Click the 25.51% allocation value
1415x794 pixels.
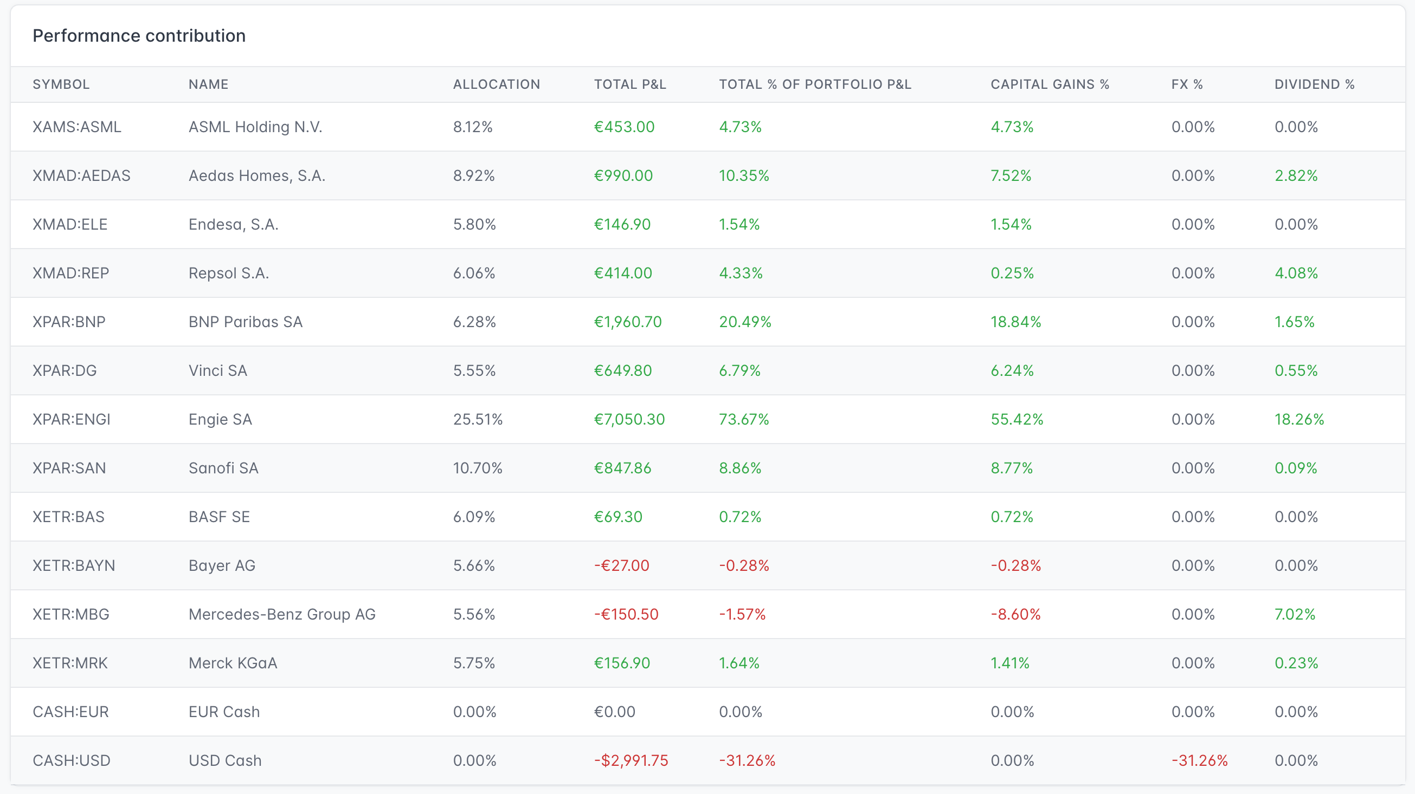[x=478, y=419]
